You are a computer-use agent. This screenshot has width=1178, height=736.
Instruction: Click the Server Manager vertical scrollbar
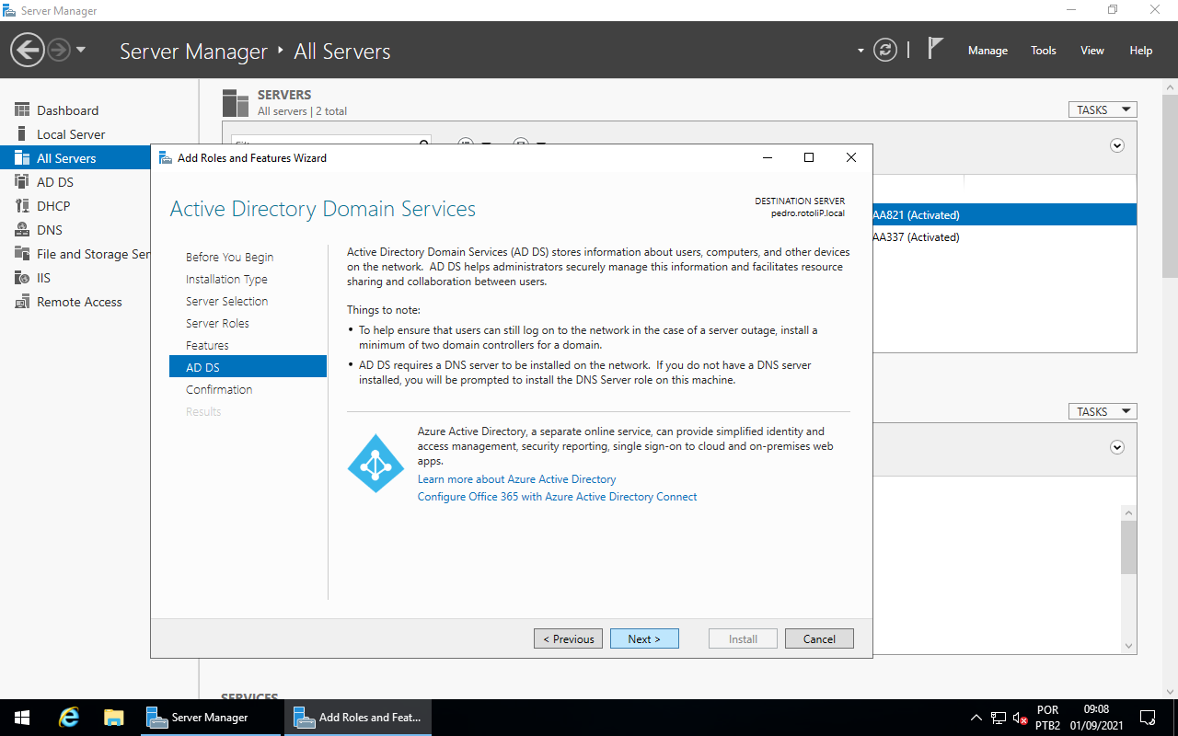[1170, 184]
